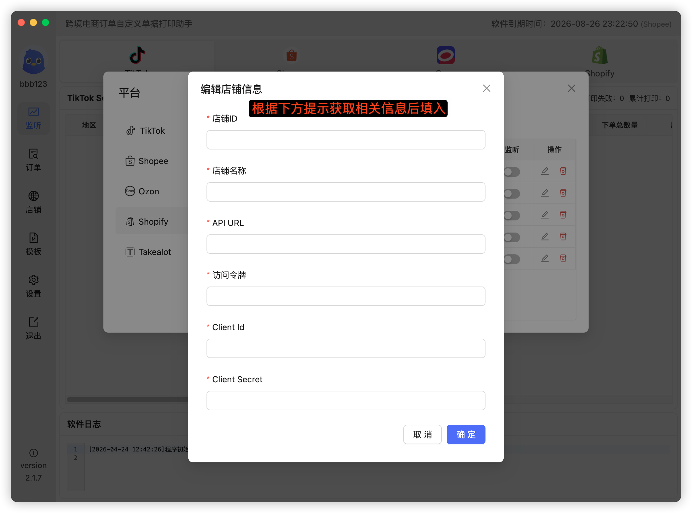Pick Takealot in the platform list
This screenshot has height=513, width=692.
tap(152, 252)
